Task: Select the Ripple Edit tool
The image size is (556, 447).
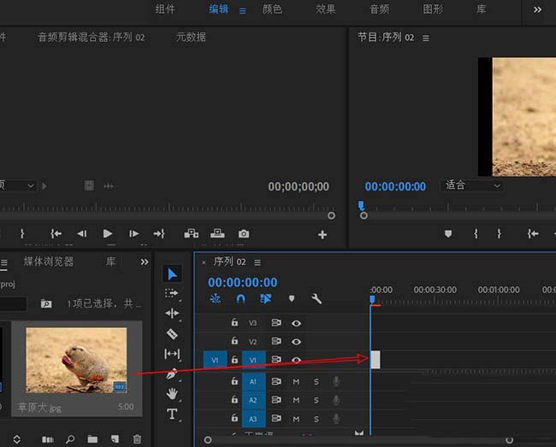Action: 172,314
